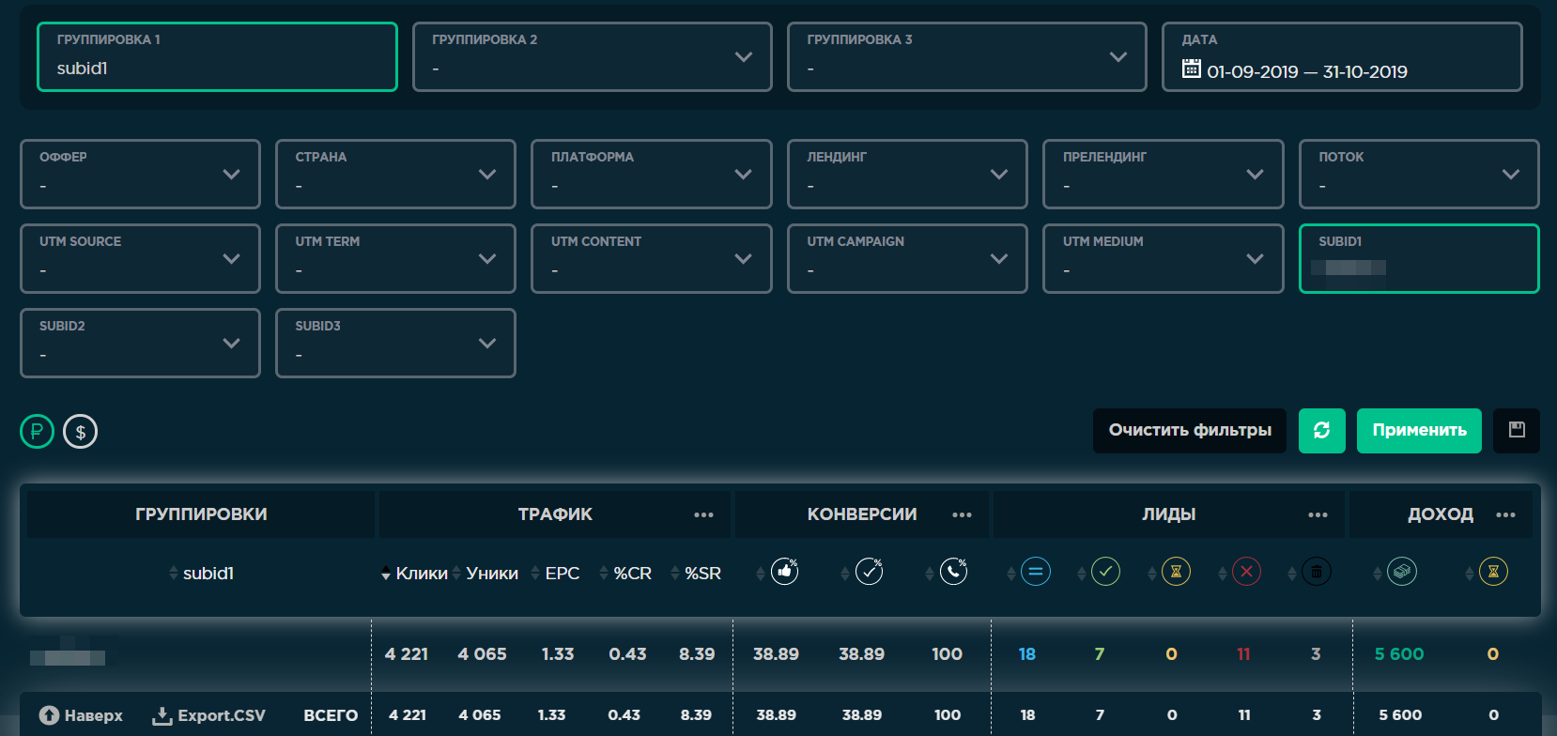Open the UTM MEDIUM filter dropdown
The image size is (1557, 736).
pyautogui.click(x=1164, y=259)
